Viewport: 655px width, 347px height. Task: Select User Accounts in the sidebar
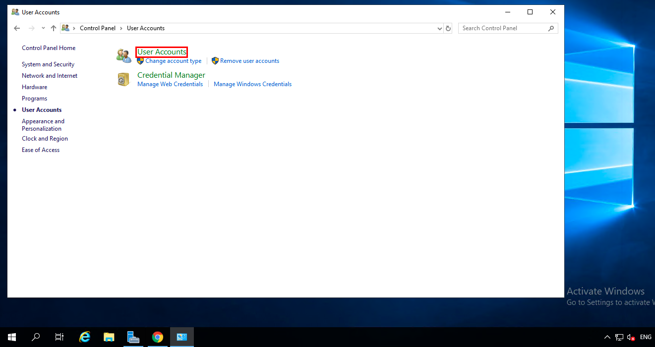coord(42,110)
